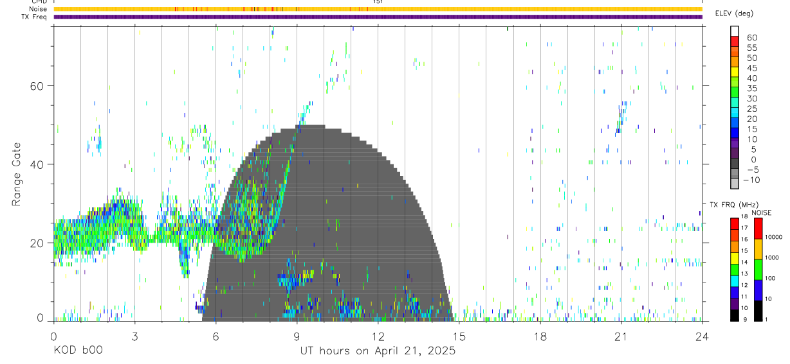Click the '55' label on ELEV colorbar

(x=751, y=48)
